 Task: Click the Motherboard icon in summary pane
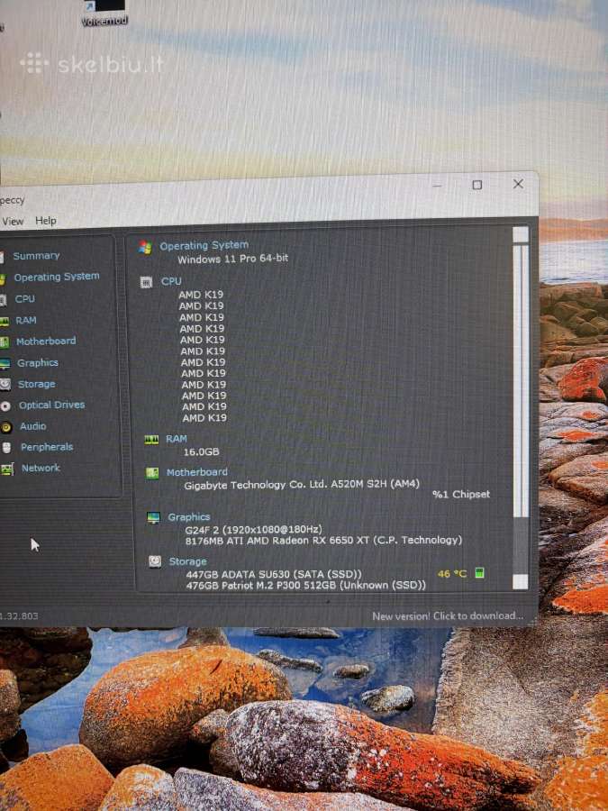click(x=152, y=473)
